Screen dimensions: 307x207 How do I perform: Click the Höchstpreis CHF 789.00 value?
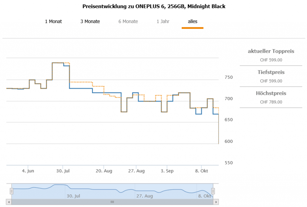[x=271, y=102]
